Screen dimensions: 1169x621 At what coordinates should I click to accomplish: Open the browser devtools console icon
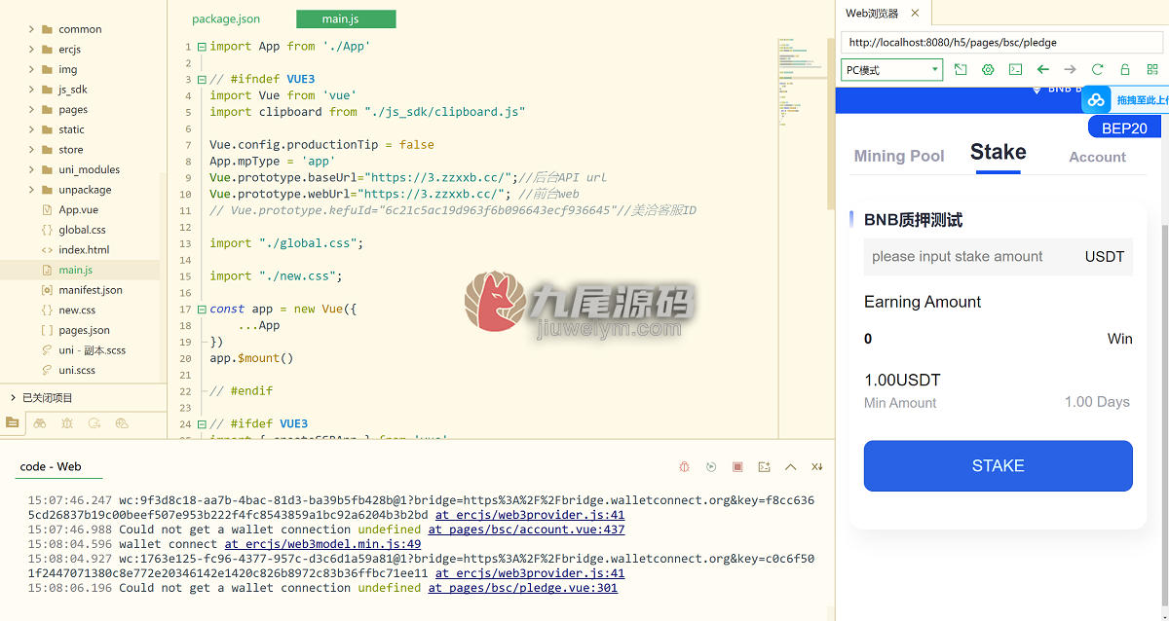point(1015,70)
